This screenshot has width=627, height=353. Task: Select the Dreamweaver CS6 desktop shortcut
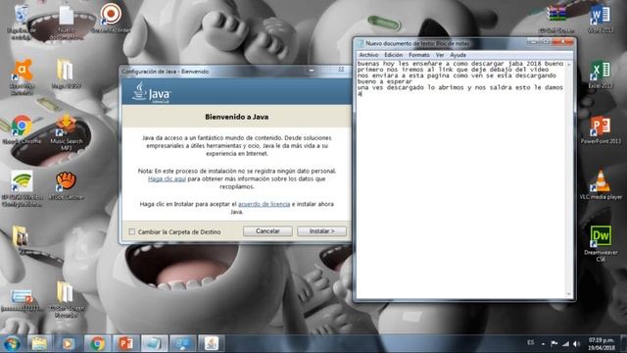(x=601, y=243)
